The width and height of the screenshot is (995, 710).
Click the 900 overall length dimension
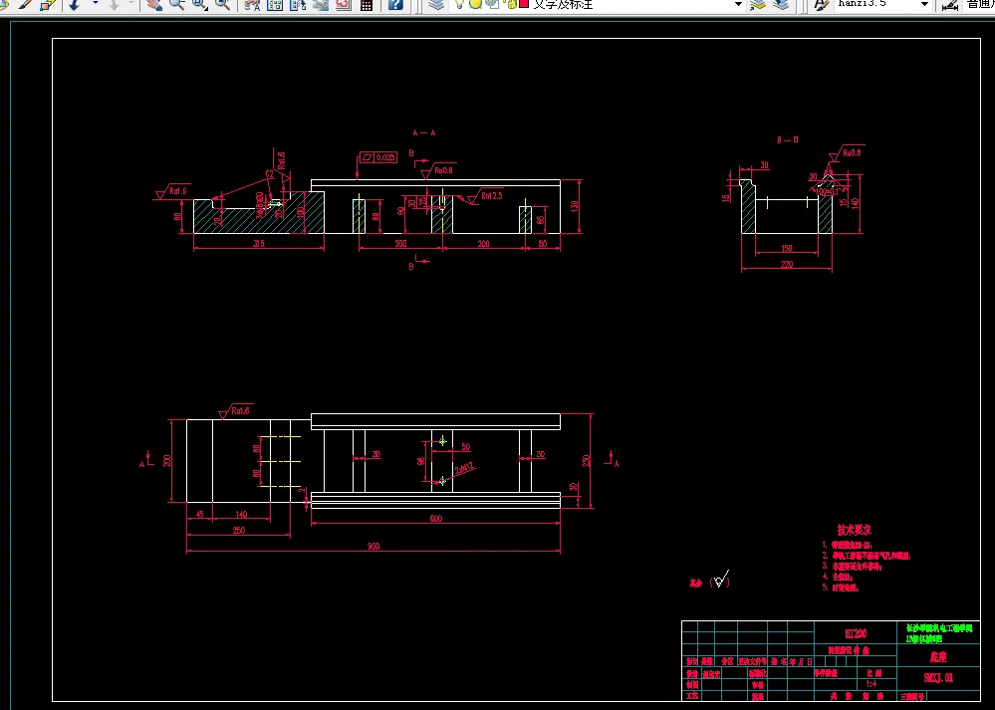pyautogui.click(x=373, y=547)
